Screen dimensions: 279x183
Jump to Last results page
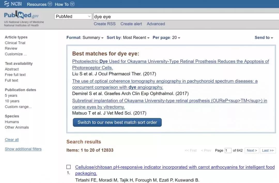click(268, 150)
